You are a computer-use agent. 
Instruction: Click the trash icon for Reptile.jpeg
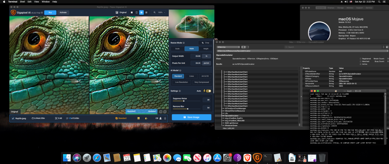coord(165,119)
